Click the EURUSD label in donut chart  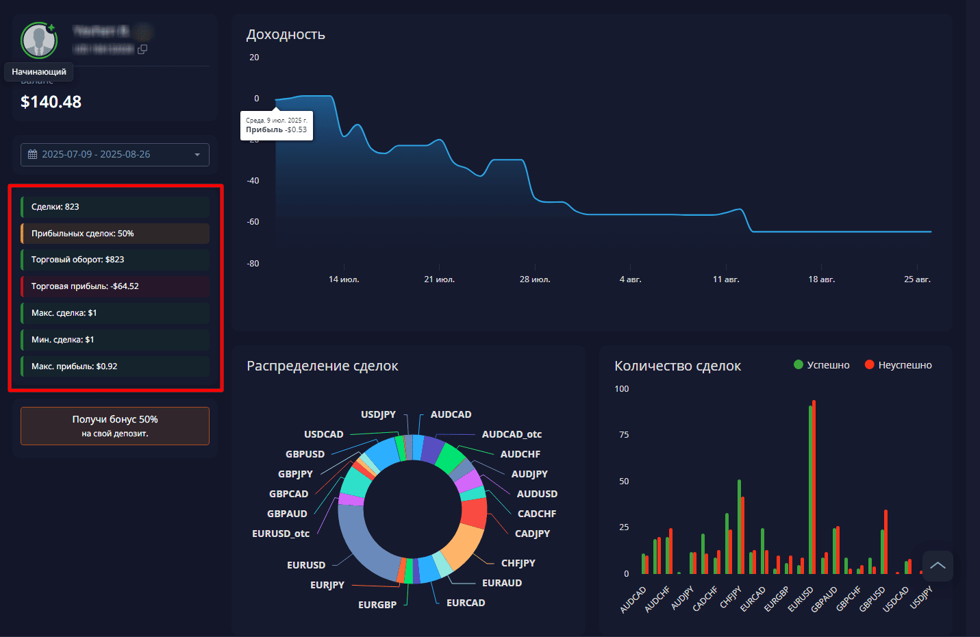pyautogui.click(x=306, y=565)
